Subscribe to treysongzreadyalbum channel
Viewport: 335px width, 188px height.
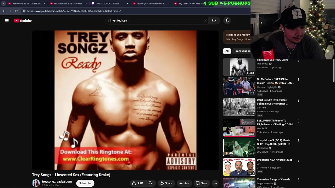click(85, 183)
